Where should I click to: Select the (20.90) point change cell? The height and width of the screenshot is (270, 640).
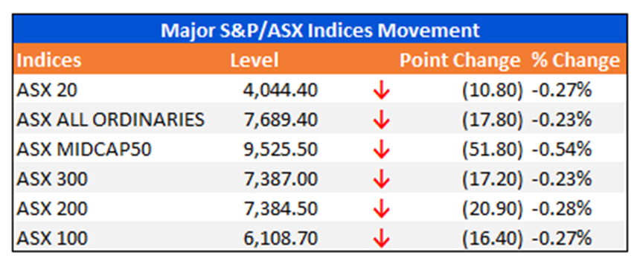click(x=492, y=209)
